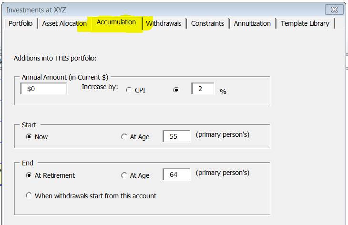Open the Constraints tab
Viewport: 348px width, 225px height.
[x=207, y=23]
